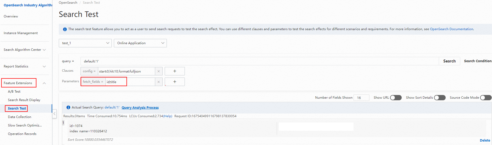Clear the fetch_fields parameter with the X icon
492x145 pixels.
click(x=159, y=82)
